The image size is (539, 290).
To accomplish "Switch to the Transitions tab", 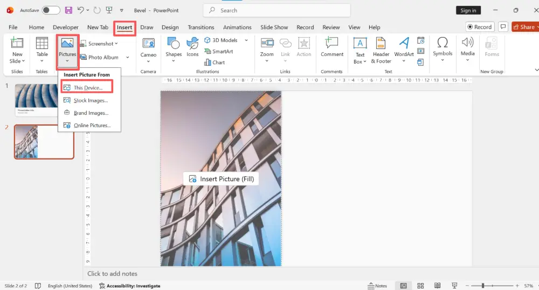I will 201,27.
